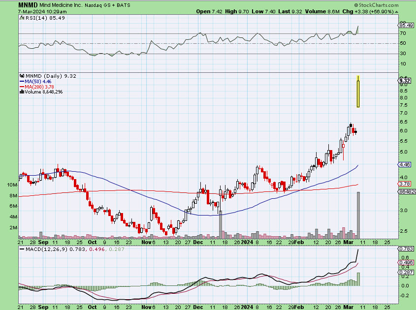This screenshot has width=416, height=310.
Task: Click the 10M label on the volume axis
Action: click(x=12, y=185)
